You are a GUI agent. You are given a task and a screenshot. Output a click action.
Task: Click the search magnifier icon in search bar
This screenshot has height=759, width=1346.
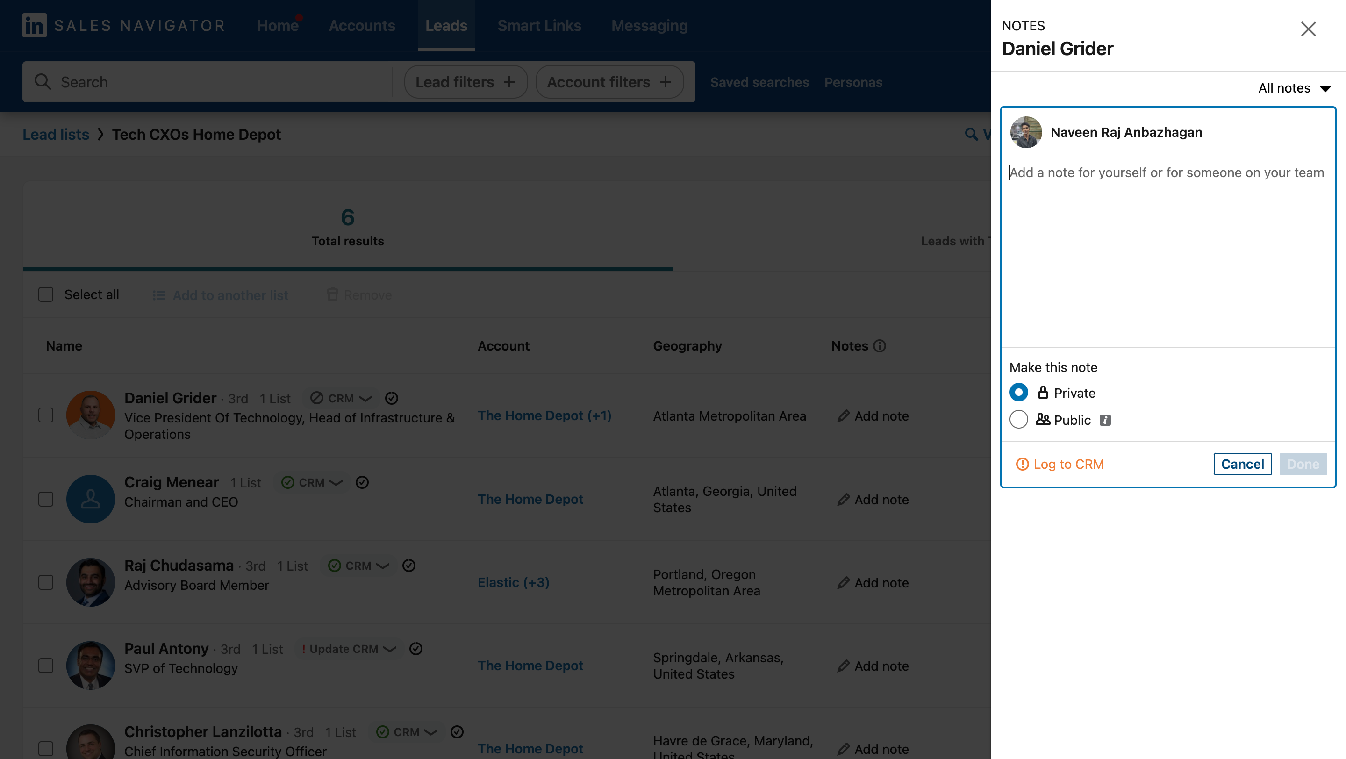point(43,81)
